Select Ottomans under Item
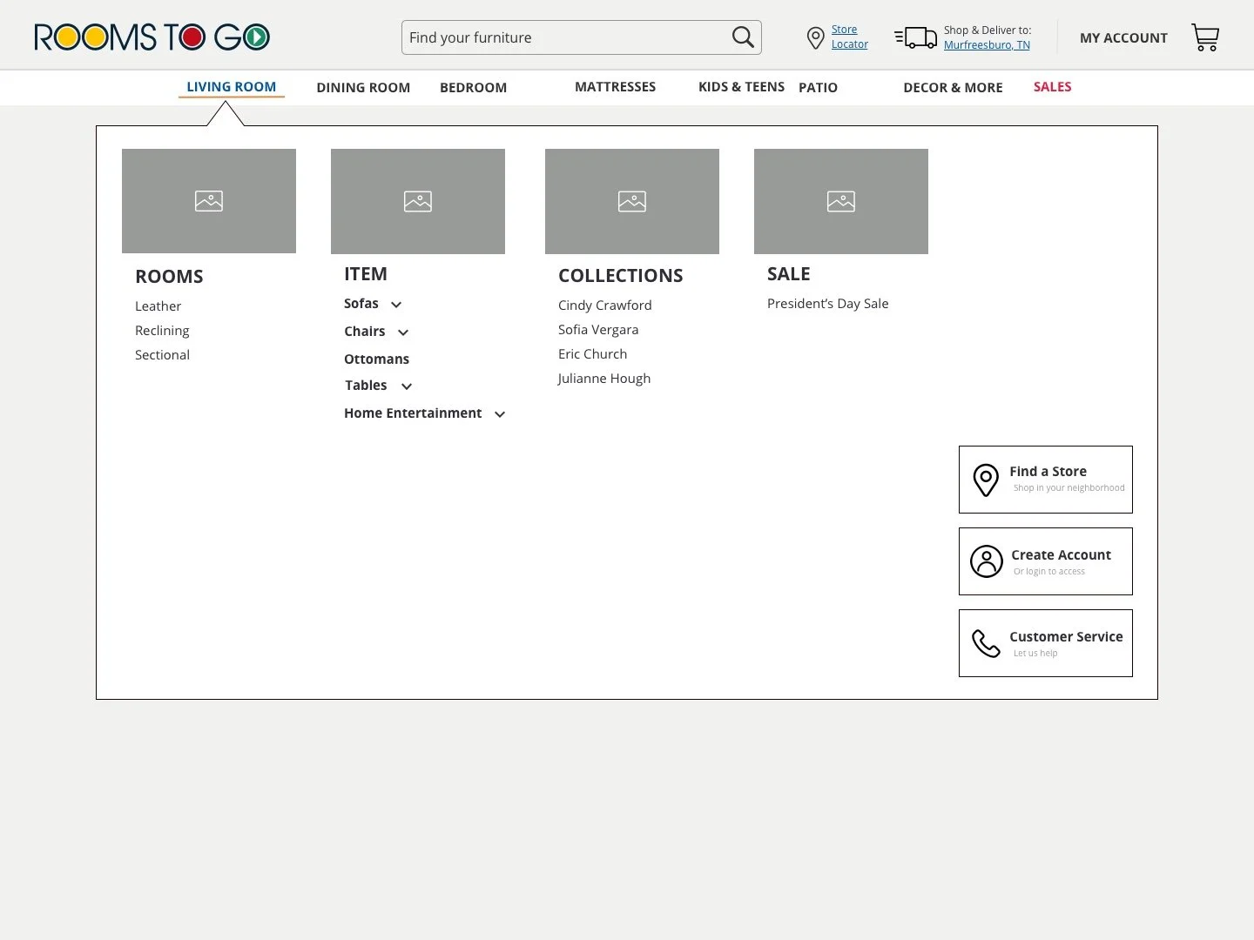 point(376,359)
